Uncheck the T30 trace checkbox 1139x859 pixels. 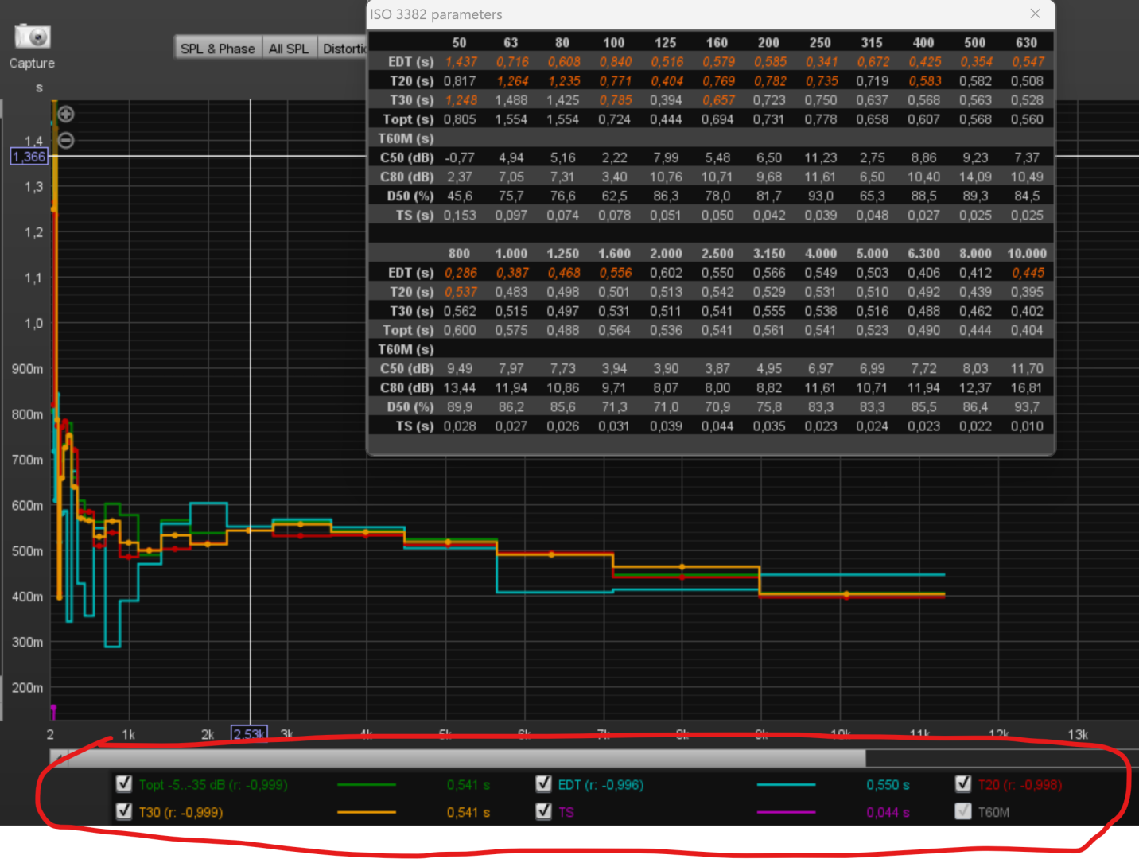[x=124, y=811]
